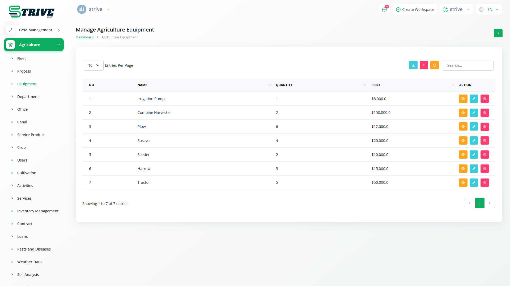View Sprayer details with eye icon

point(463,141)
